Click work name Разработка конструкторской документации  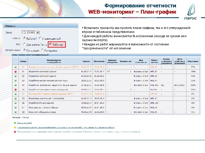(48, 80)
